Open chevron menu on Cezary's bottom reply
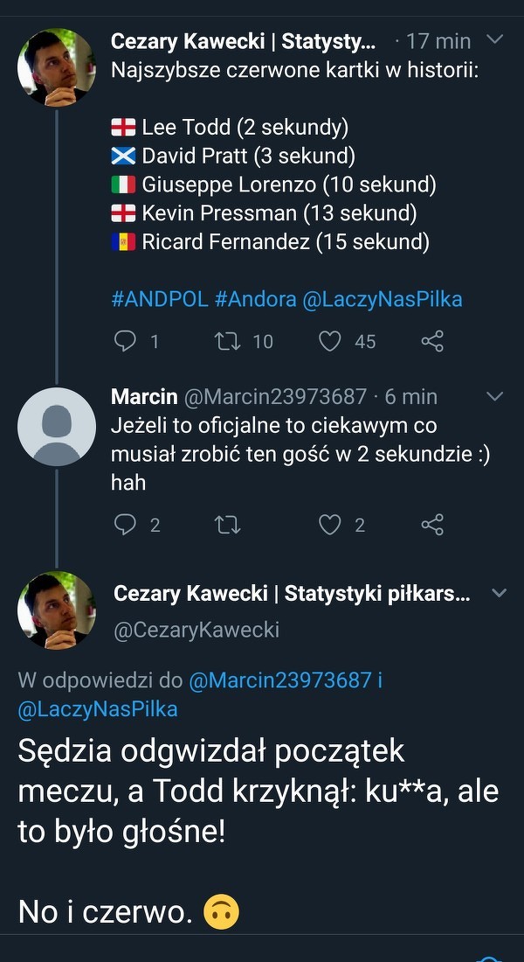This screenshot has height=962, width=524. (x=500, y=593)
